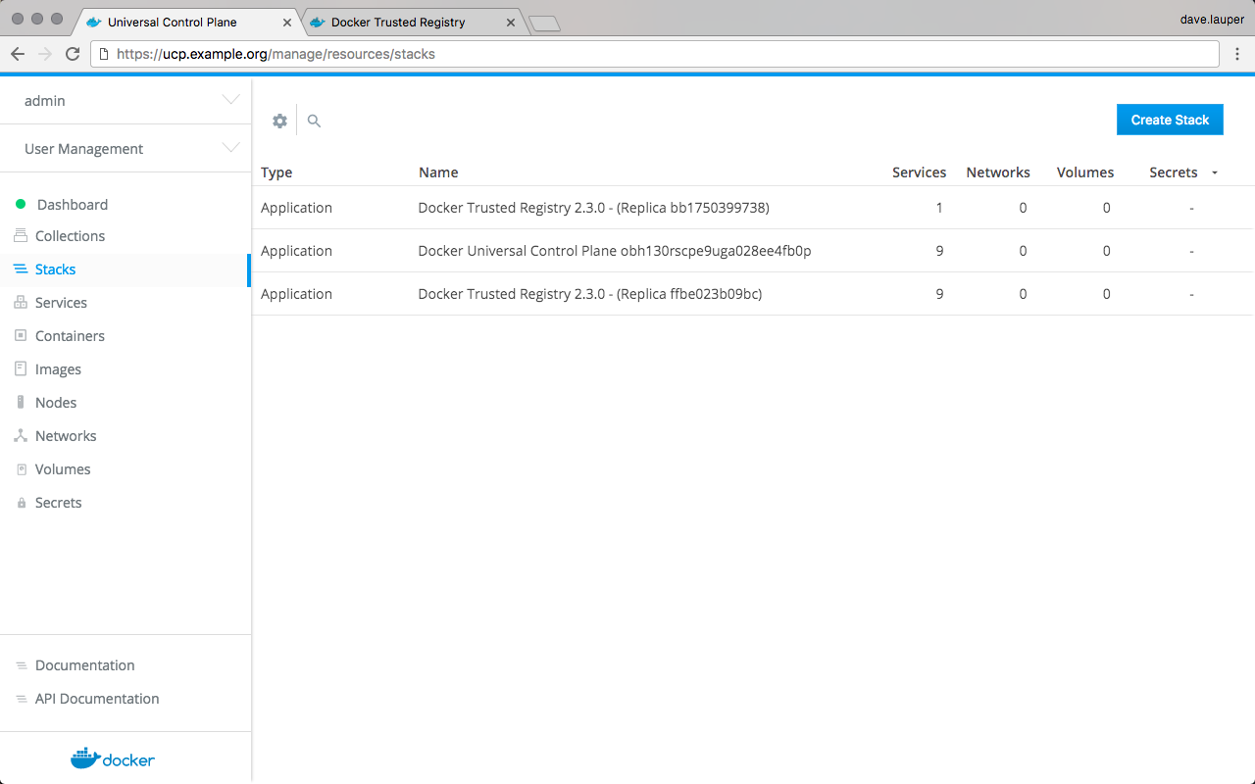Open the Images section
Image resolution: width=1255 pixels, height=784 pixels.
58,369
